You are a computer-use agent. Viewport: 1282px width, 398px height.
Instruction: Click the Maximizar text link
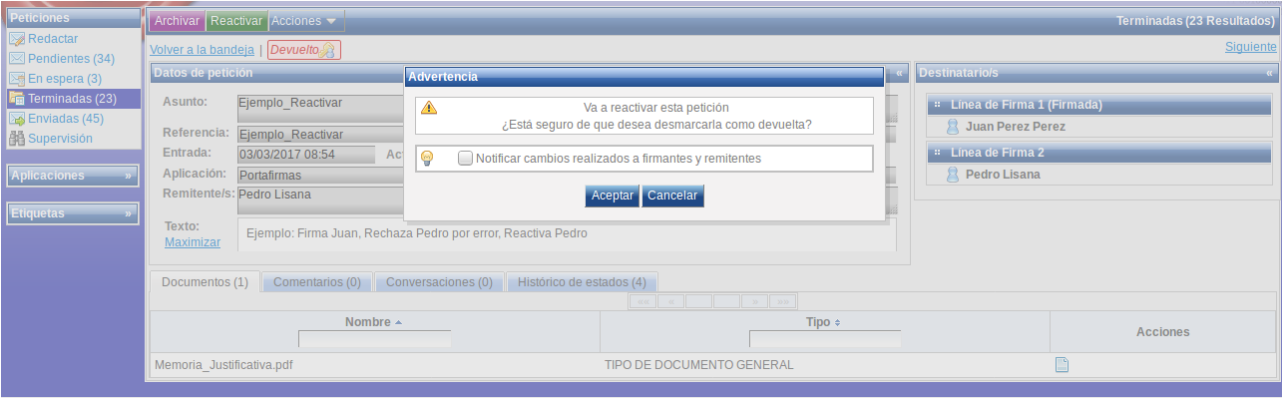point(193,242)
